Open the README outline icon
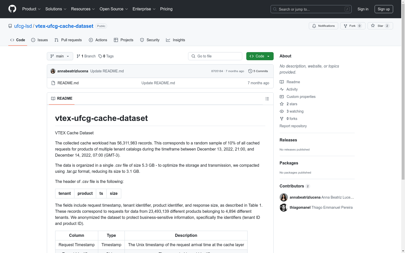Viewport: 405px width, 253px height. tap(267, 99)
